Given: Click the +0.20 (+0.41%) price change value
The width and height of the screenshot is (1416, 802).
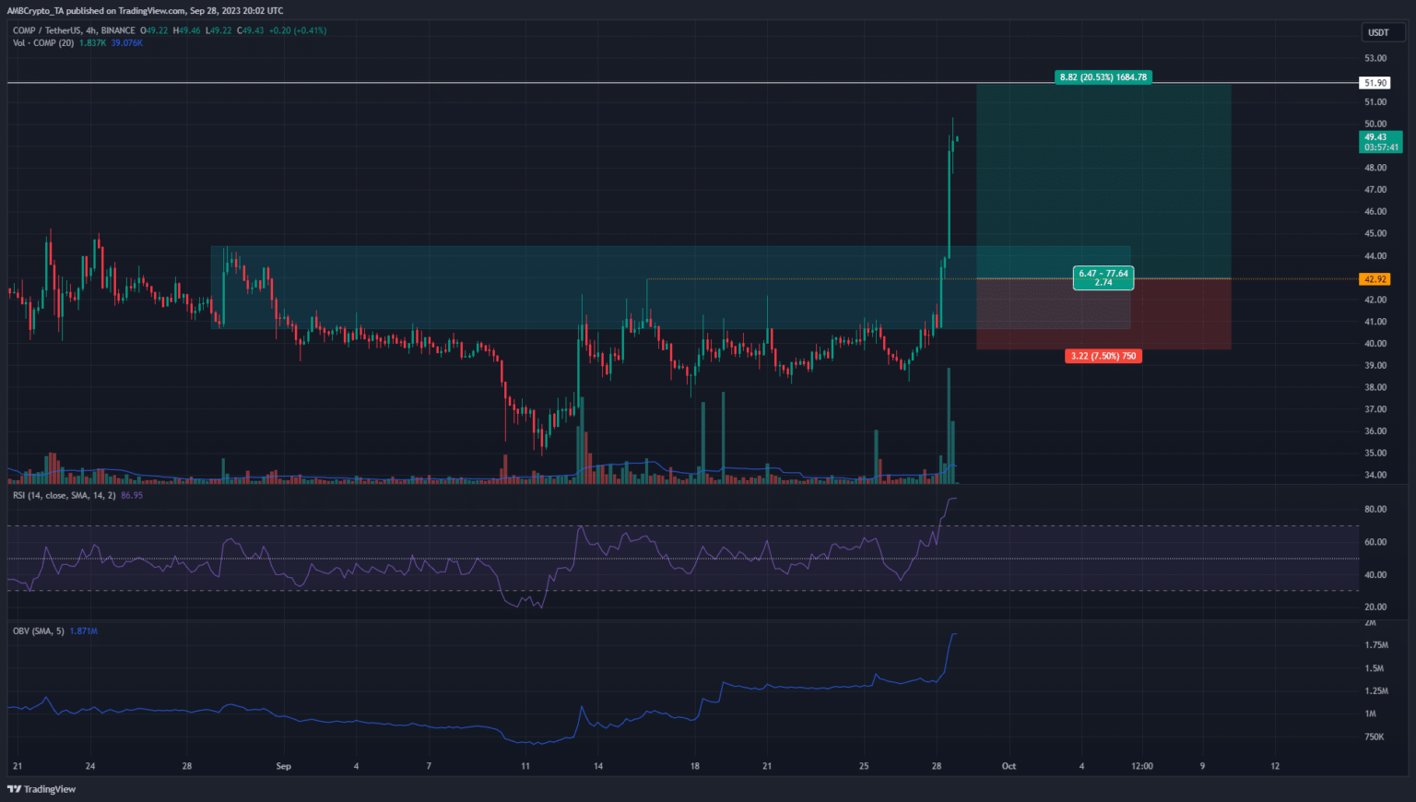Looking at the screenshot, I should pos(297,30).
